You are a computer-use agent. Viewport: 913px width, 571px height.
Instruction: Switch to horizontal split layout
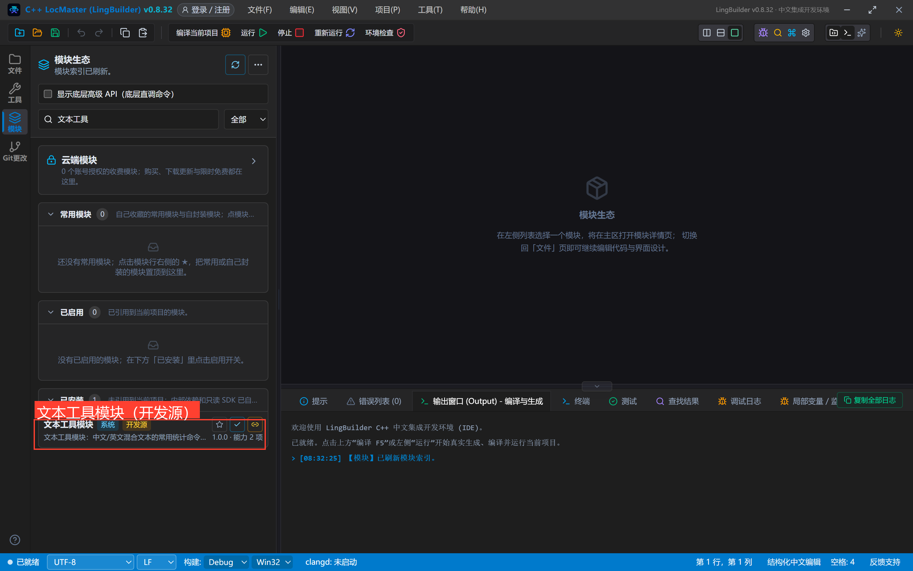[x=720, y=33]
